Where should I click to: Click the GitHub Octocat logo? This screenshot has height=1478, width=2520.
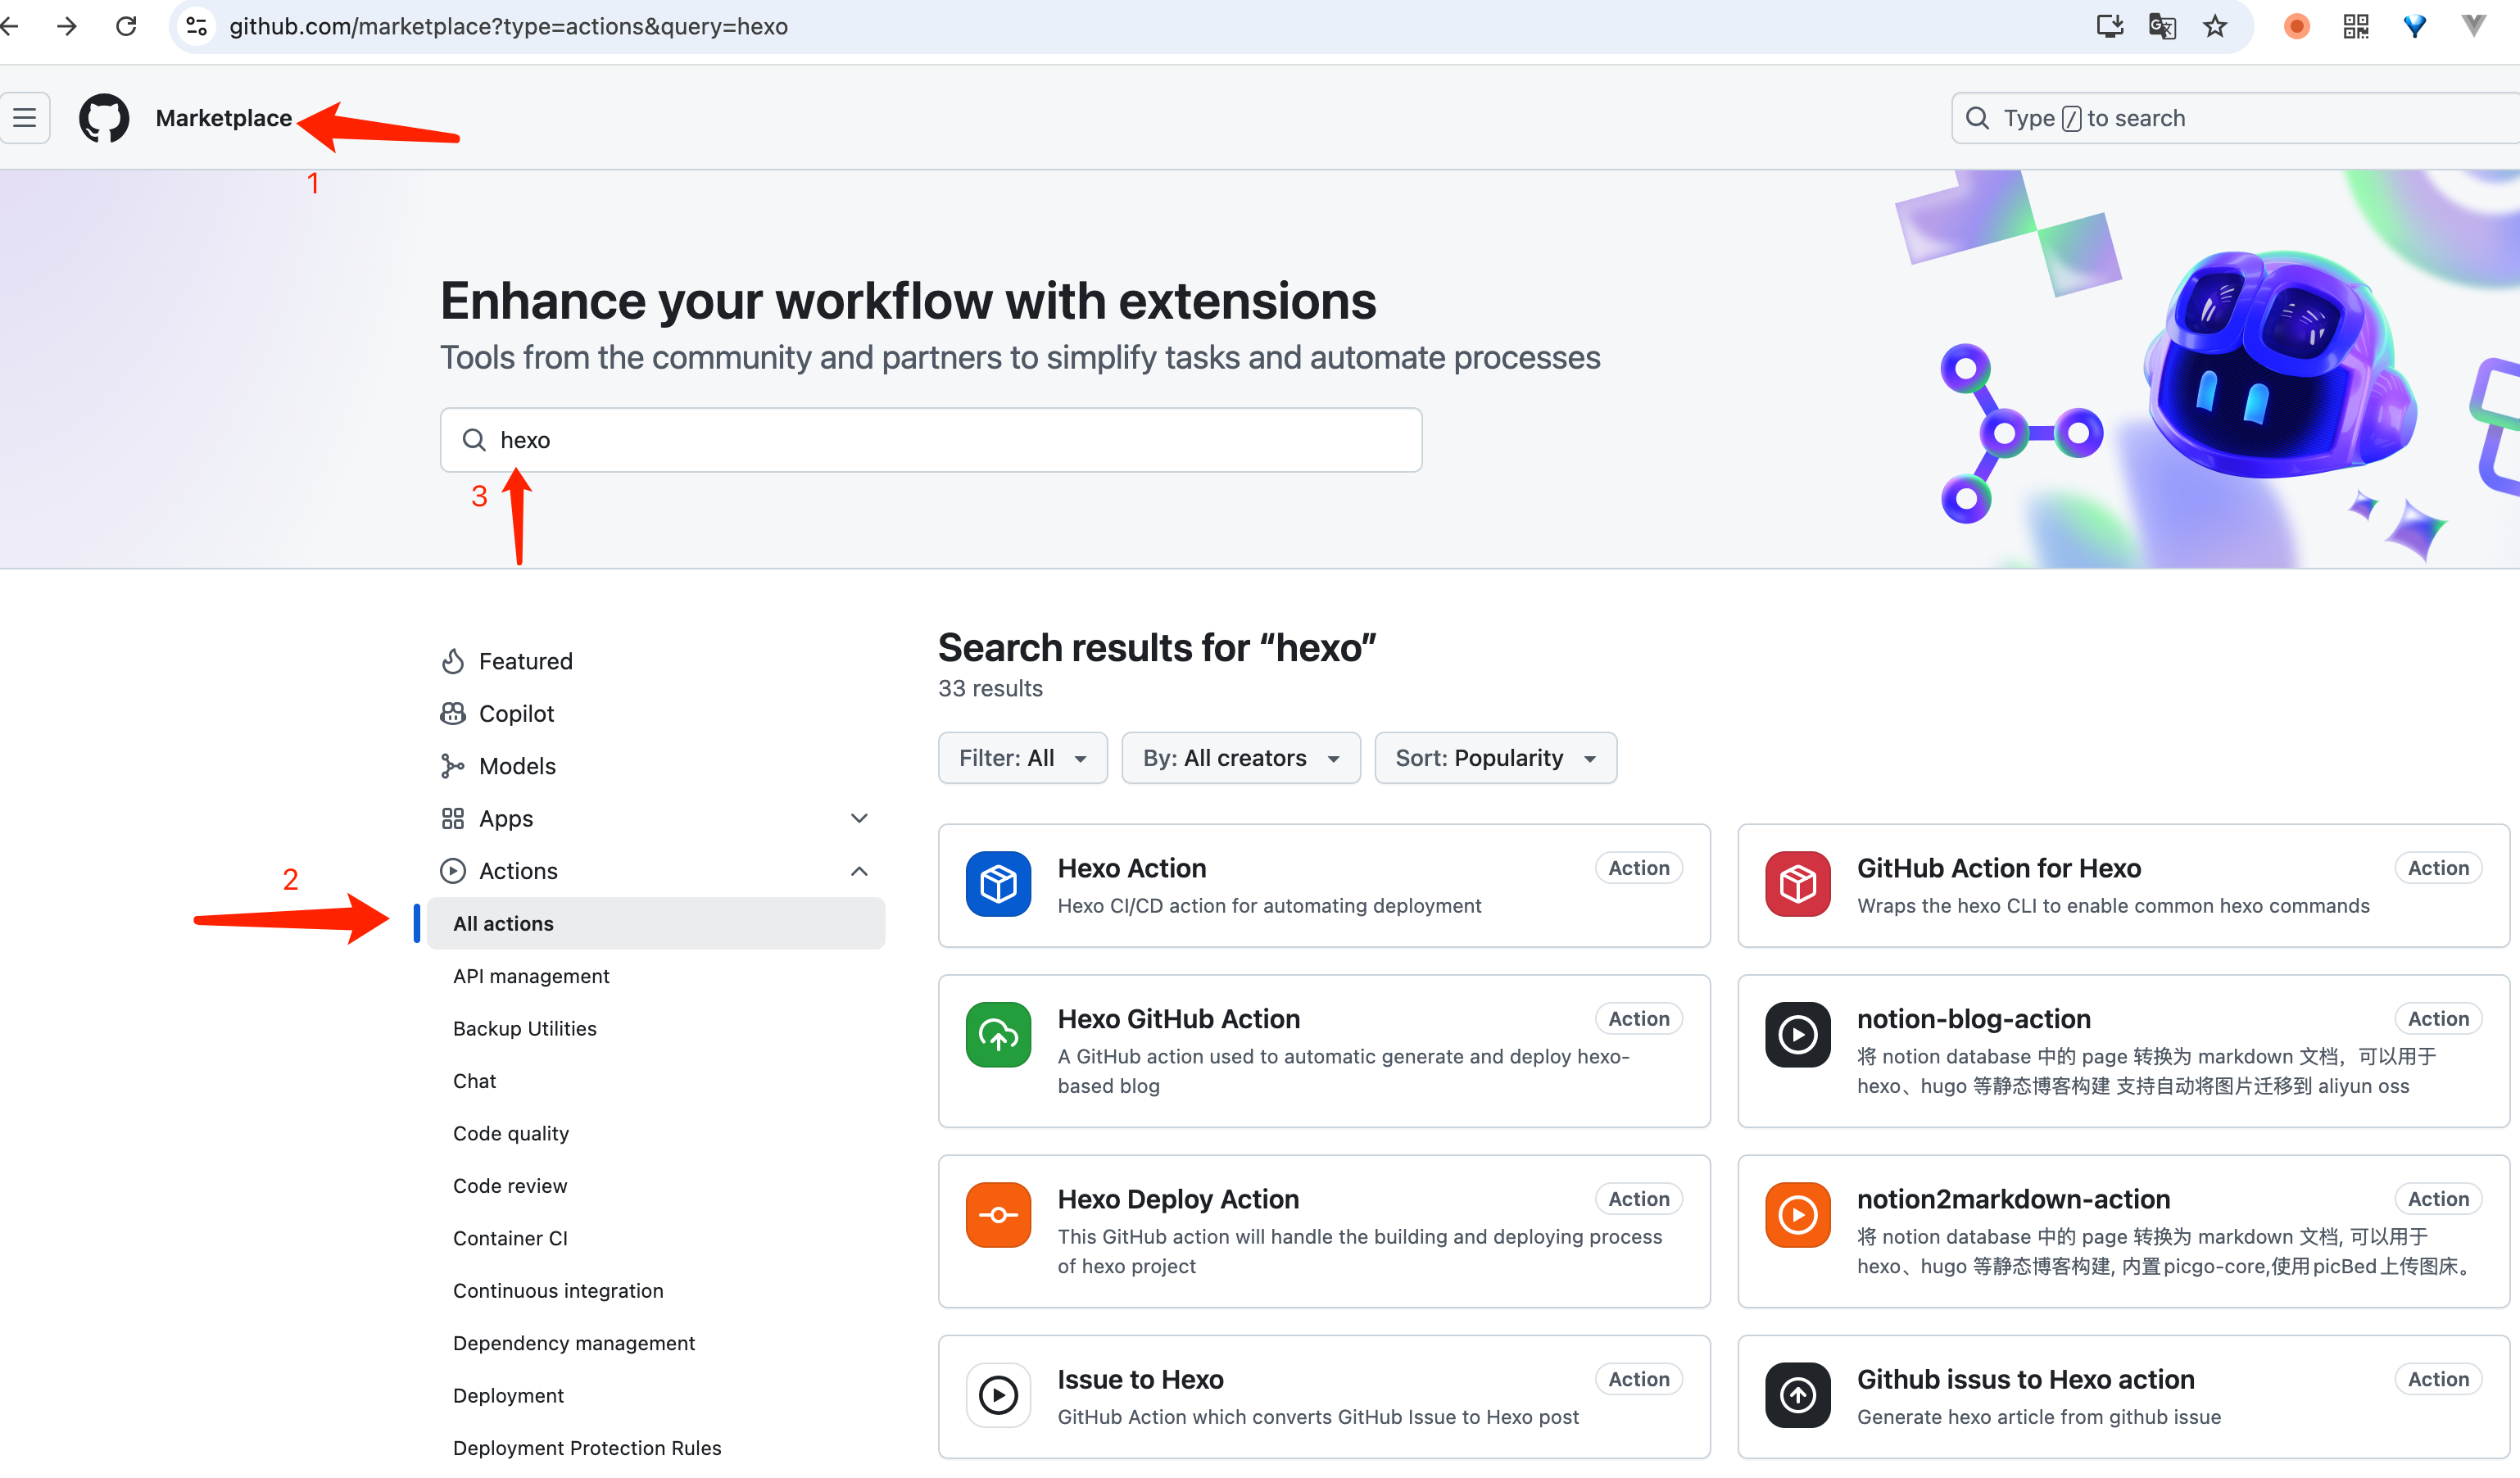pyautogui.click(x=104, y=118)
